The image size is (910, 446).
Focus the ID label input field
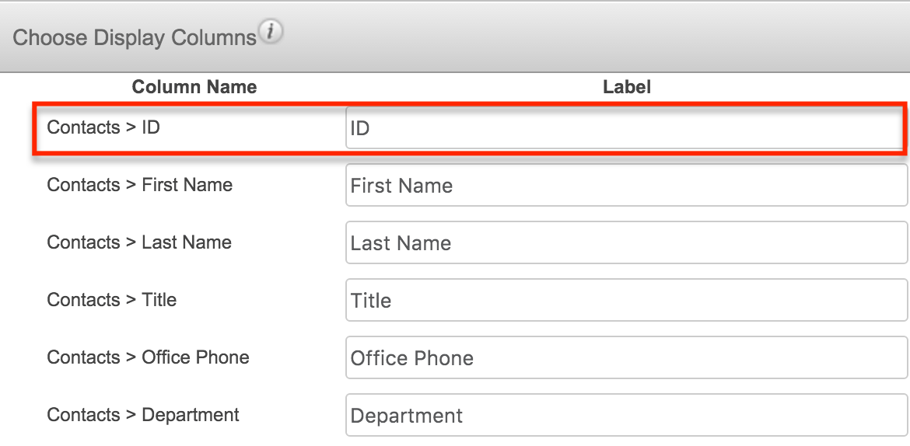coord(626,128)
